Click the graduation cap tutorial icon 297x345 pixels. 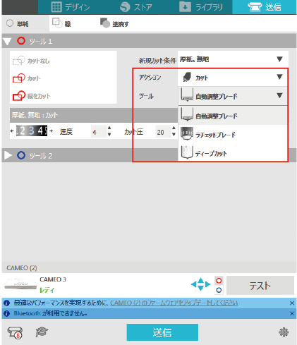42,332
